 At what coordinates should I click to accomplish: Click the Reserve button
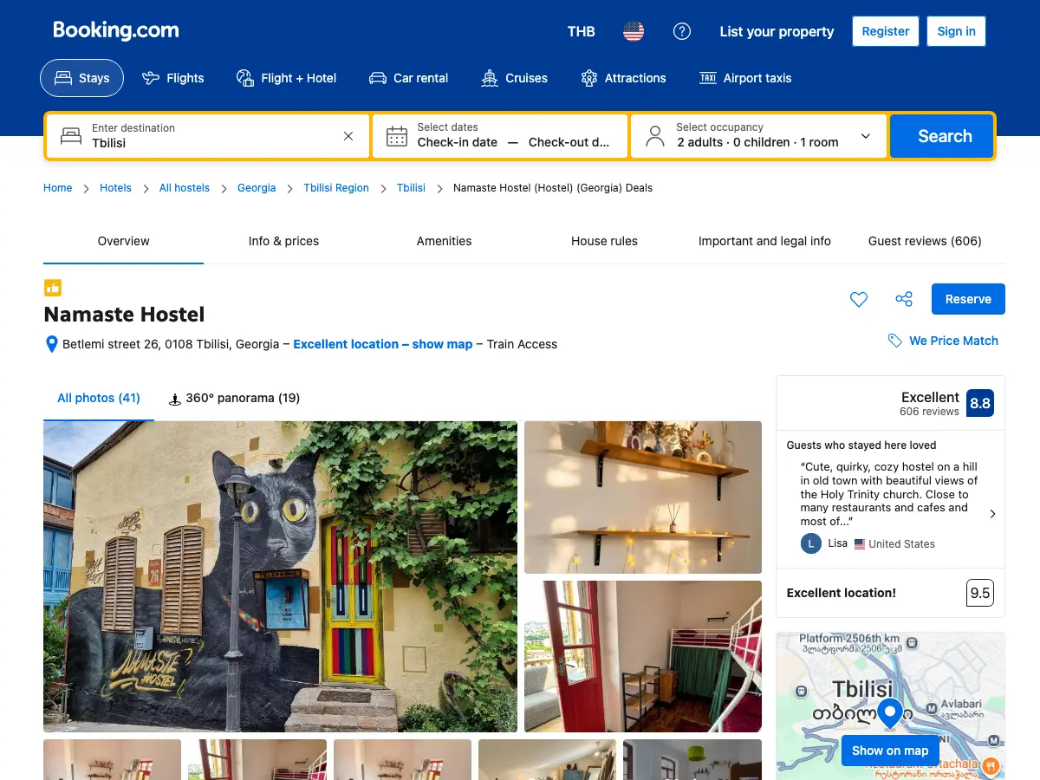pos(968,299)
